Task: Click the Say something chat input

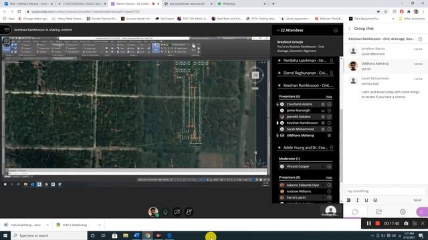Action: pos(385,191)
